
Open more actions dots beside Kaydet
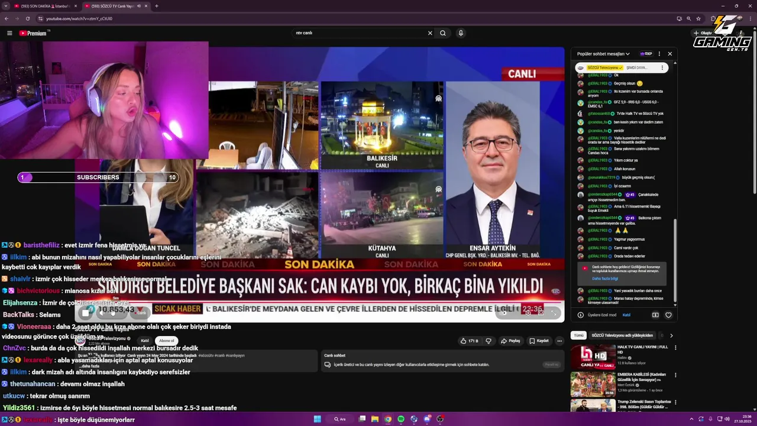(559, 341)
